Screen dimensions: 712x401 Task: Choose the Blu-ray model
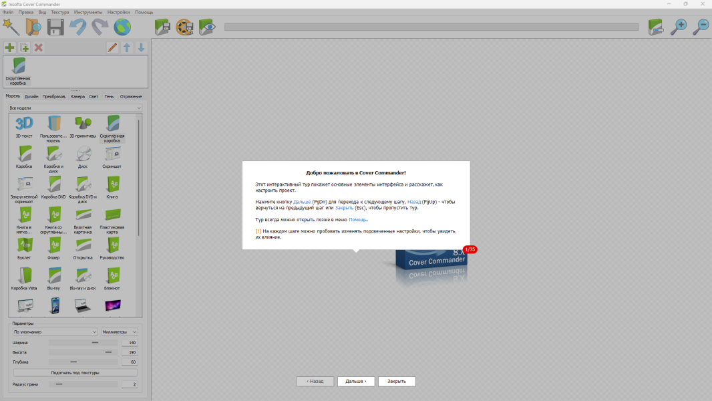(53, 279)
